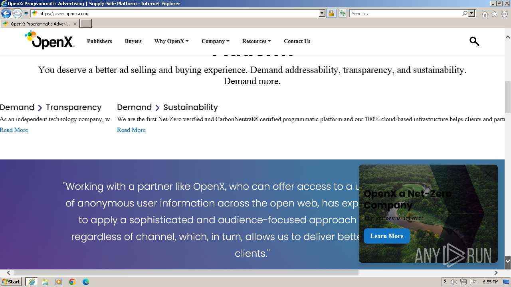This screenshot has width=511, height=287.
Task: Click the Learn More button in Net-Zero popup
Action: point(387,236)
